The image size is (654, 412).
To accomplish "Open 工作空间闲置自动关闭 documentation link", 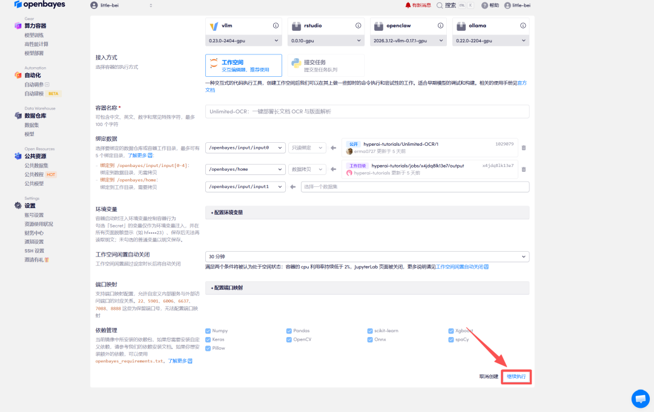I will tap(462, 267).
